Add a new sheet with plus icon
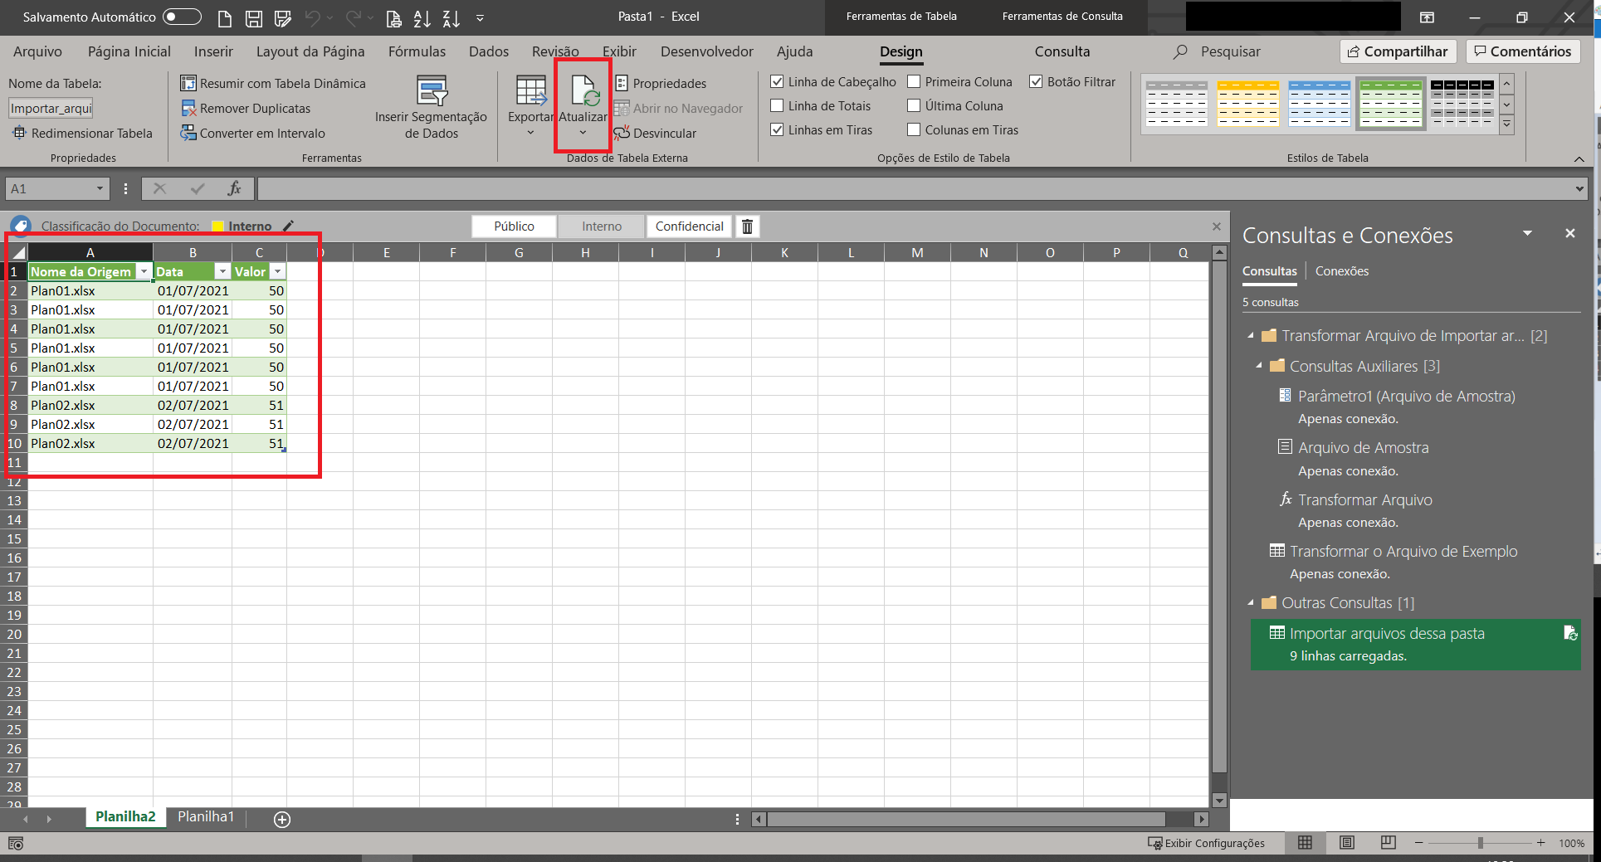This screenshot has height=862, width=1601. click(282, 820)
